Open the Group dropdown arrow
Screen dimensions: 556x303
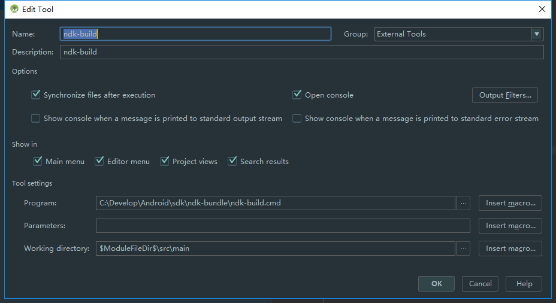point(537,34)
